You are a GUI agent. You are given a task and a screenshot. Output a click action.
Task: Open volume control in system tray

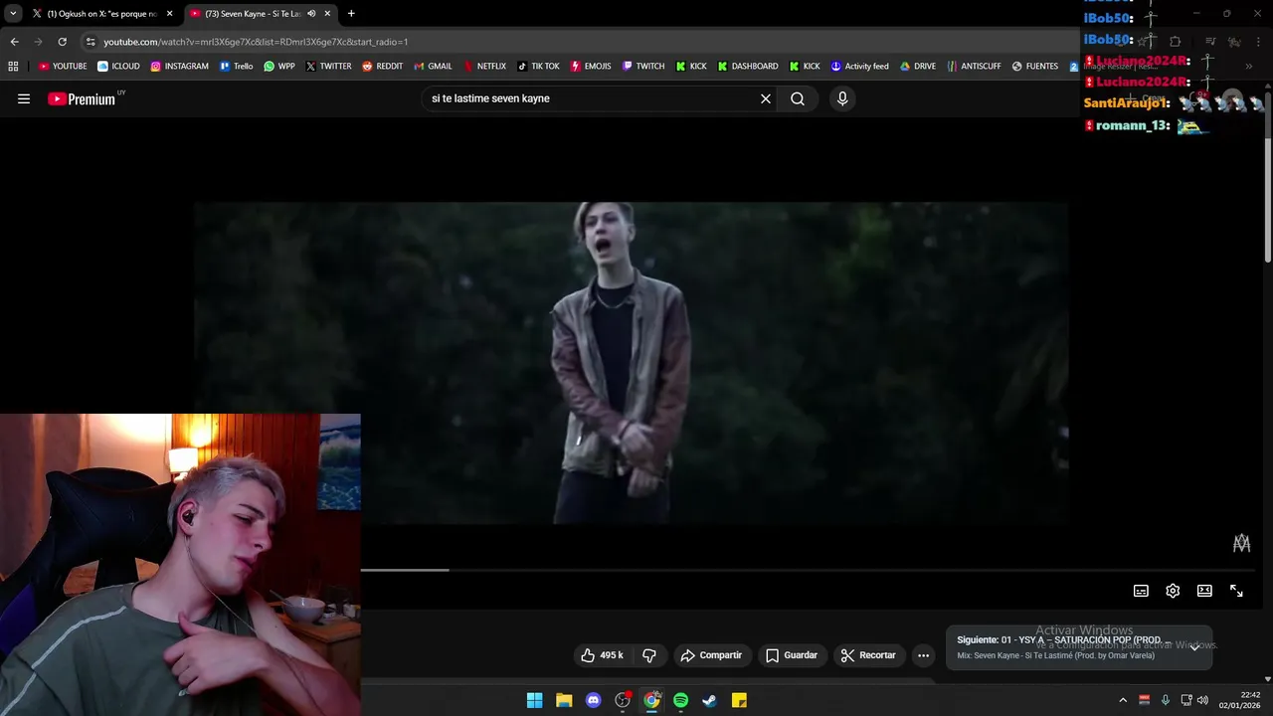(1202, 700)
